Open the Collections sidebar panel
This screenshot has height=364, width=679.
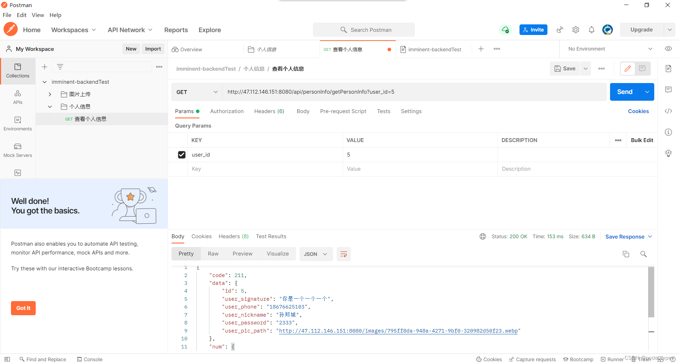18,71
